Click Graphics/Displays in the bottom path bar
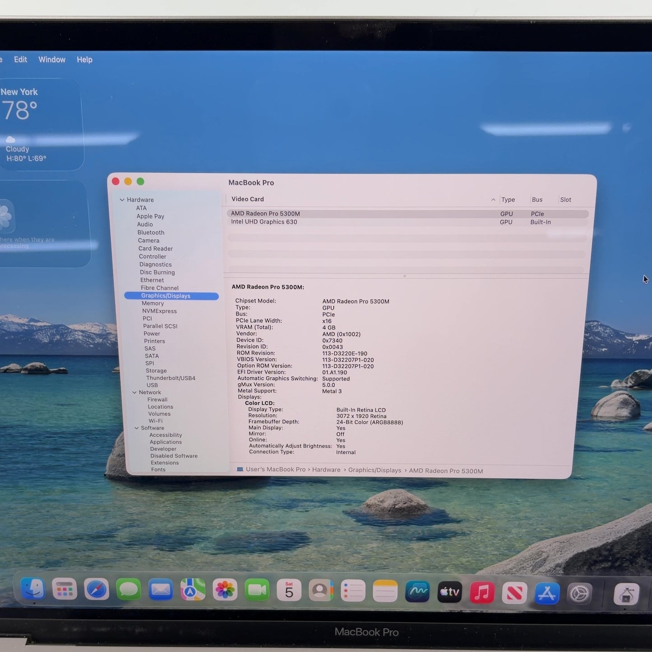This screenshot has width=652, height=652. 375,470
